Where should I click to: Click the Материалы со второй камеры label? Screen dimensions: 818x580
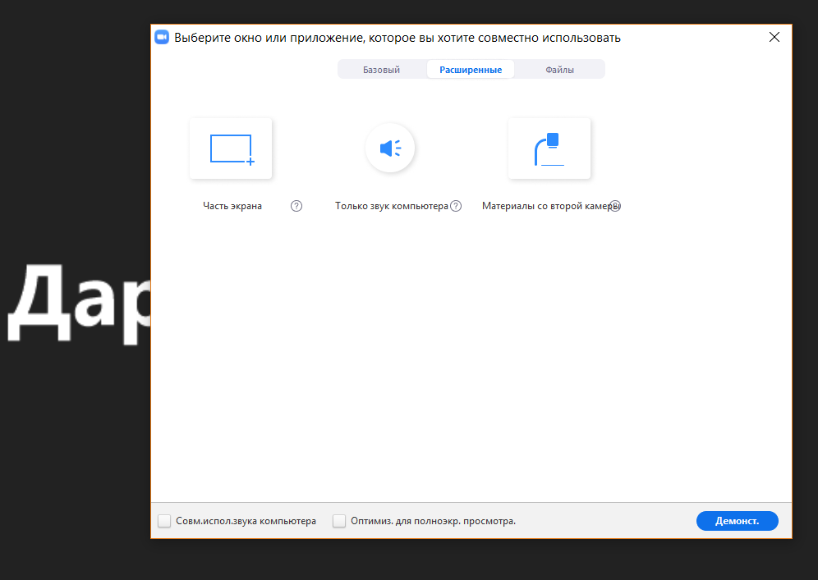click(x=551, y=206)
